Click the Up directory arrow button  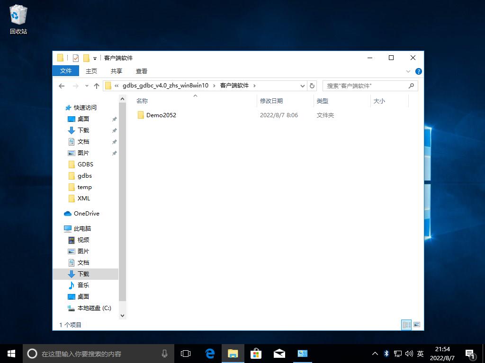tap(97, 86)
